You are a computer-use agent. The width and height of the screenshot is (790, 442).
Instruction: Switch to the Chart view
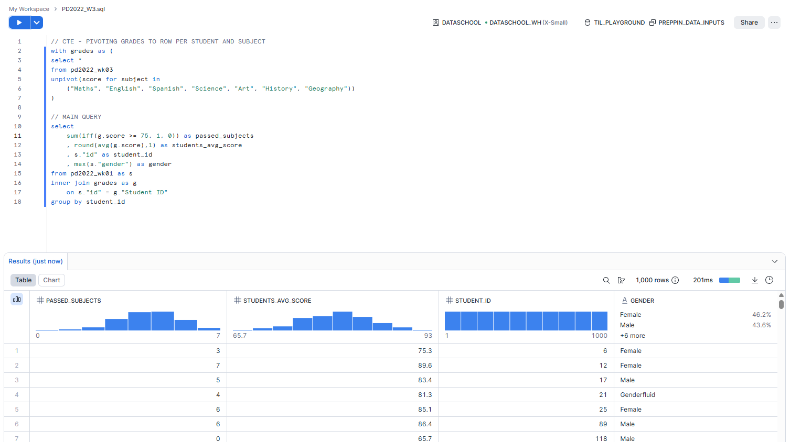51,280
